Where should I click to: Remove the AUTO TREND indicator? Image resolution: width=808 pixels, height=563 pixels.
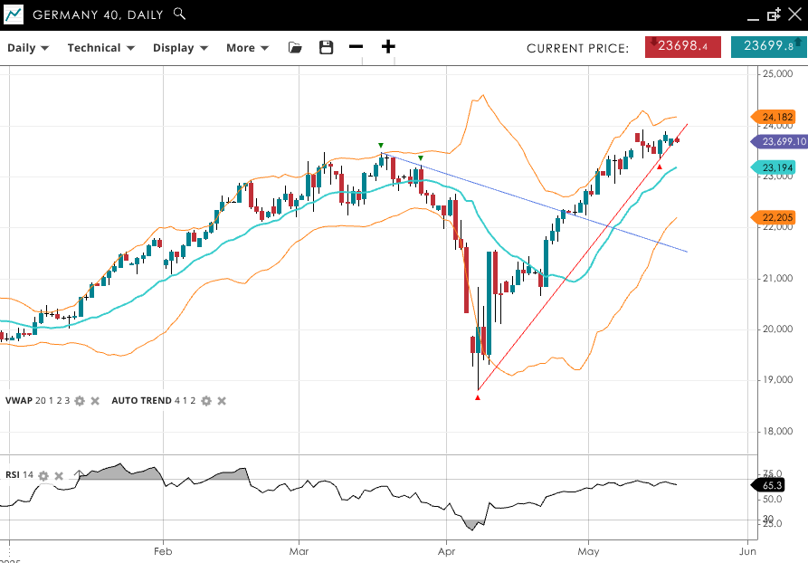pyautogui.click(x=222, y=400)
